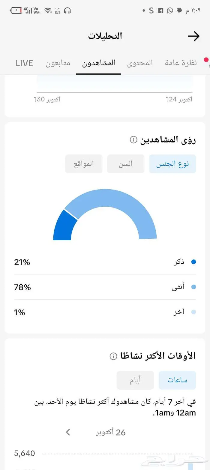Select the blue male legend dot

[x=194, y=262]
